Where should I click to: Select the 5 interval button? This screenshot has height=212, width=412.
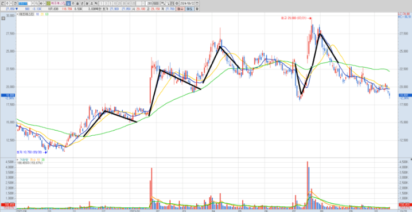110,3
